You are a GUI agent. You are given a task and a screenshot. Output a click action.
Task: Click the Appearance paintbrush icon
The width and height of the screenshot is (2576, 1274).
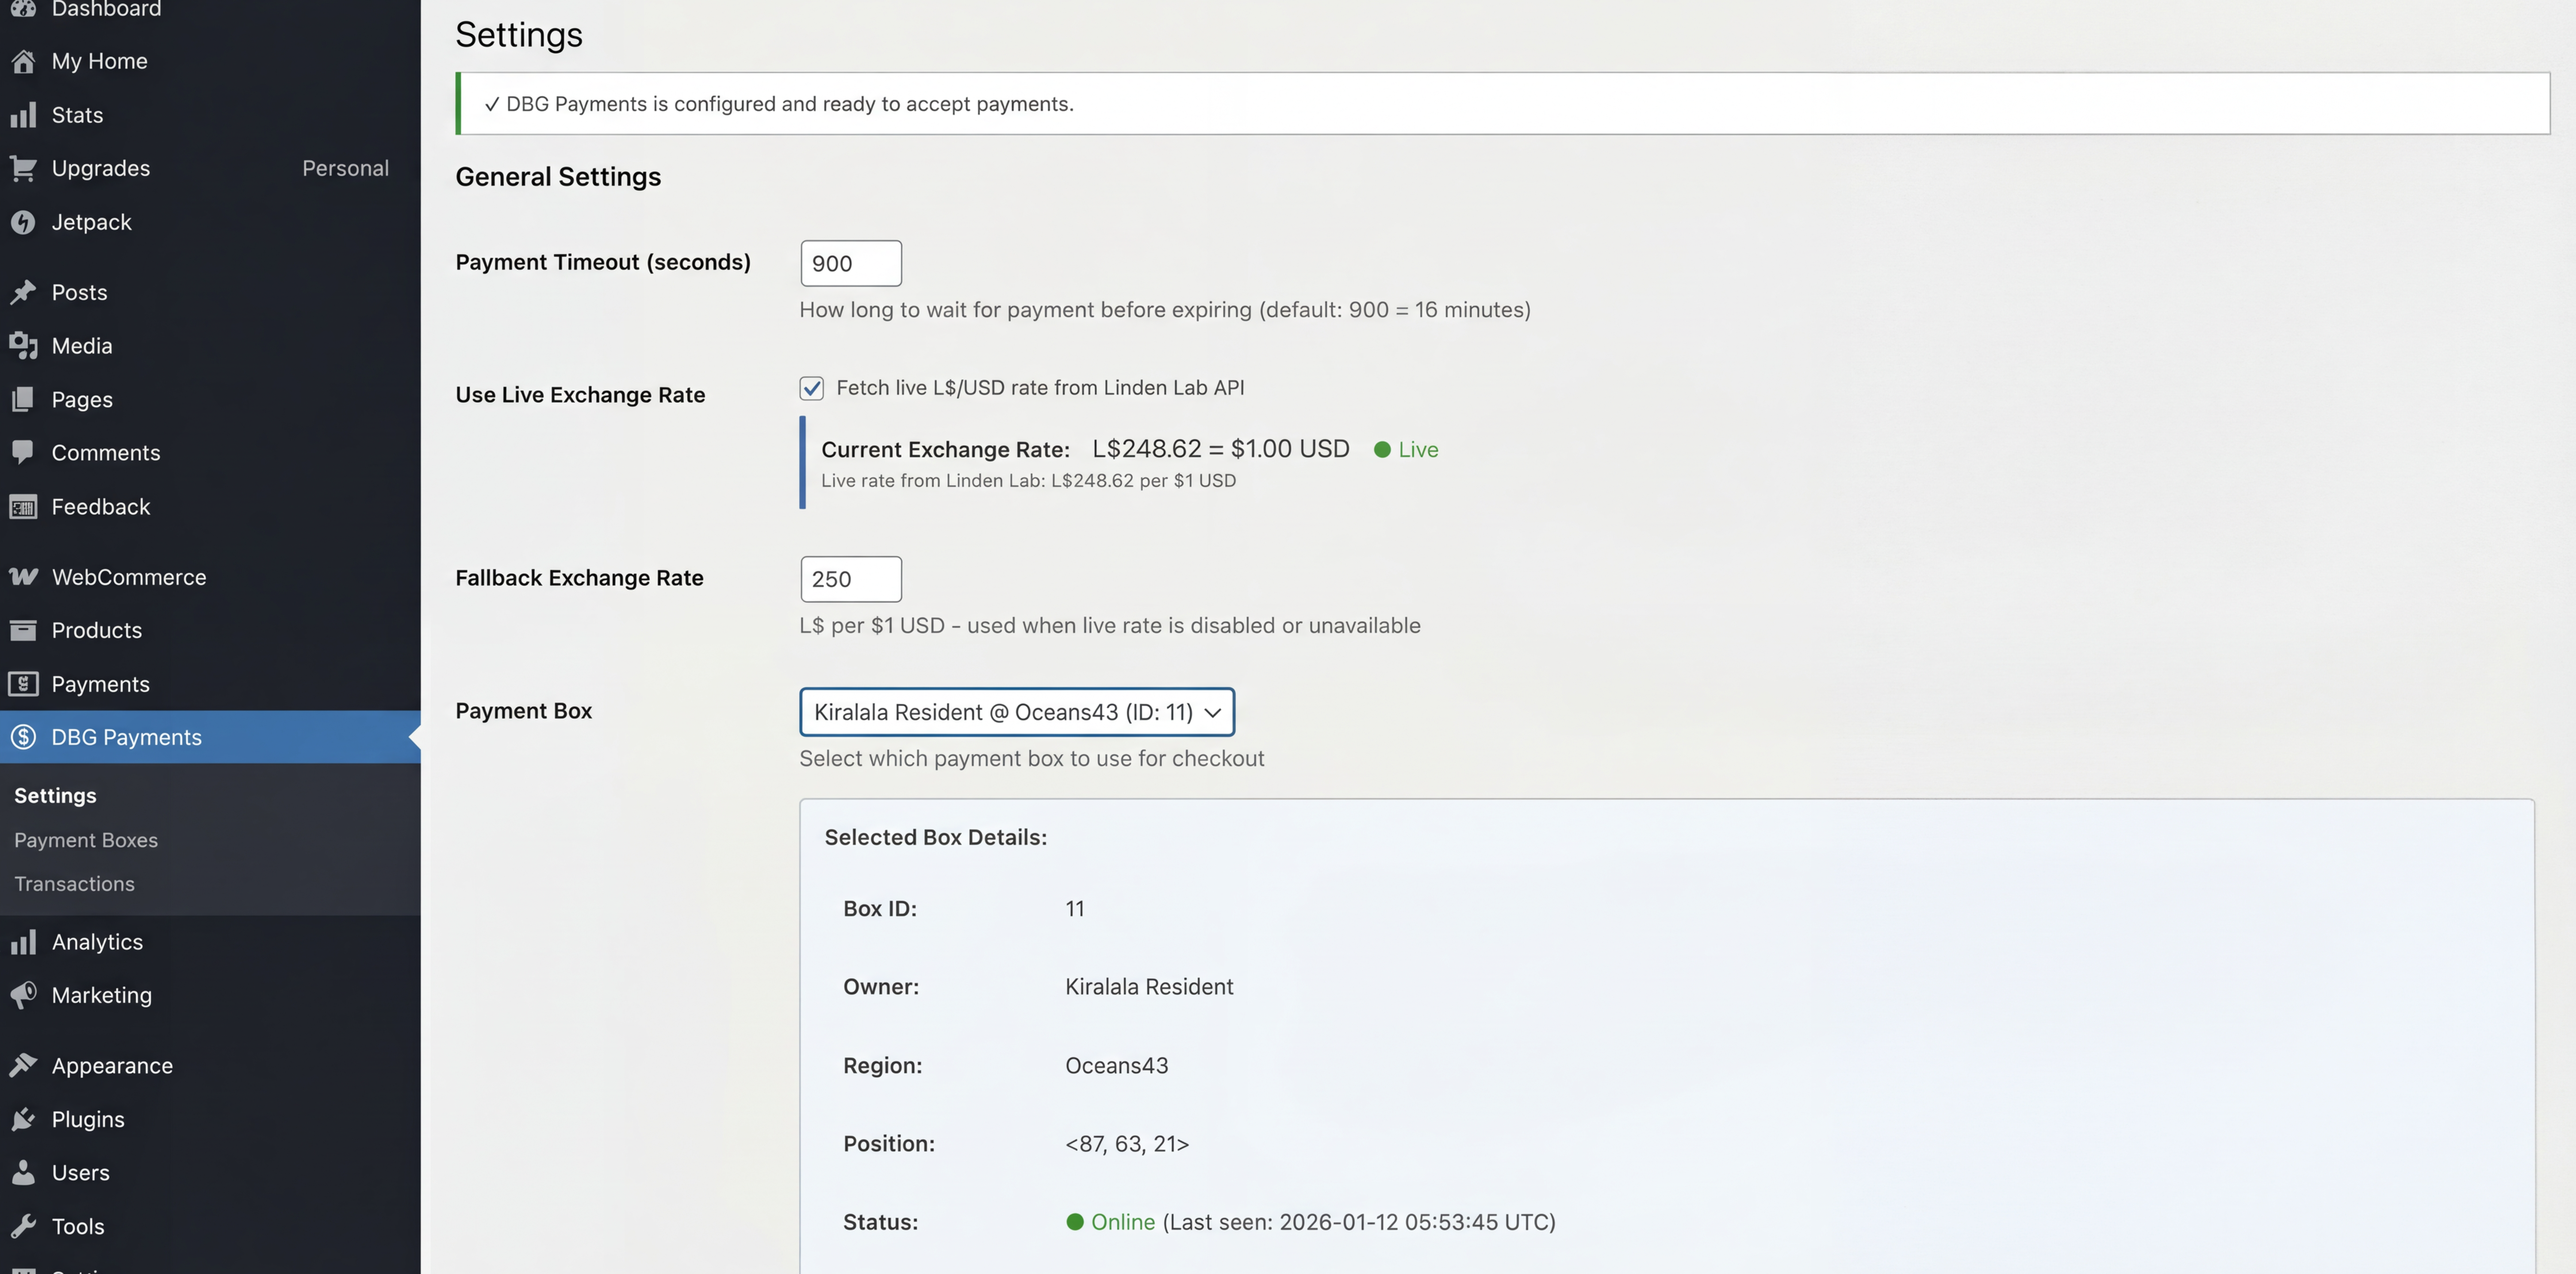pos(23,1065)
